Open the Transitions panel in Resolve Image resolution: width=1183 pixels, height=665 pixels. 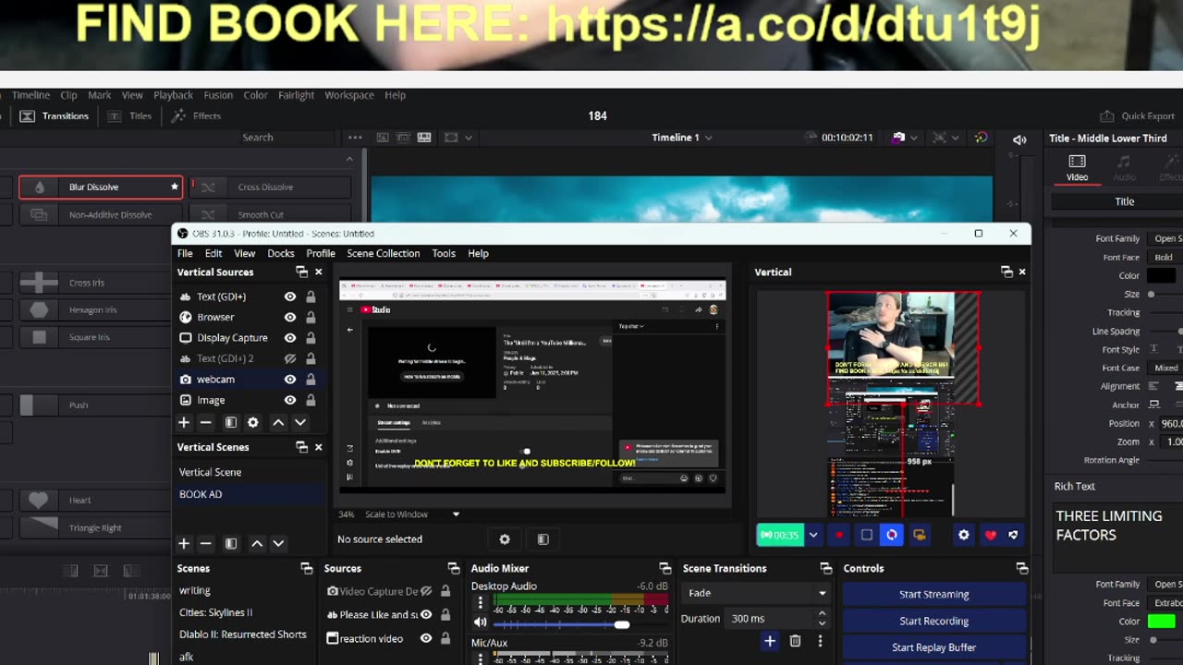[x=55, y=116]
